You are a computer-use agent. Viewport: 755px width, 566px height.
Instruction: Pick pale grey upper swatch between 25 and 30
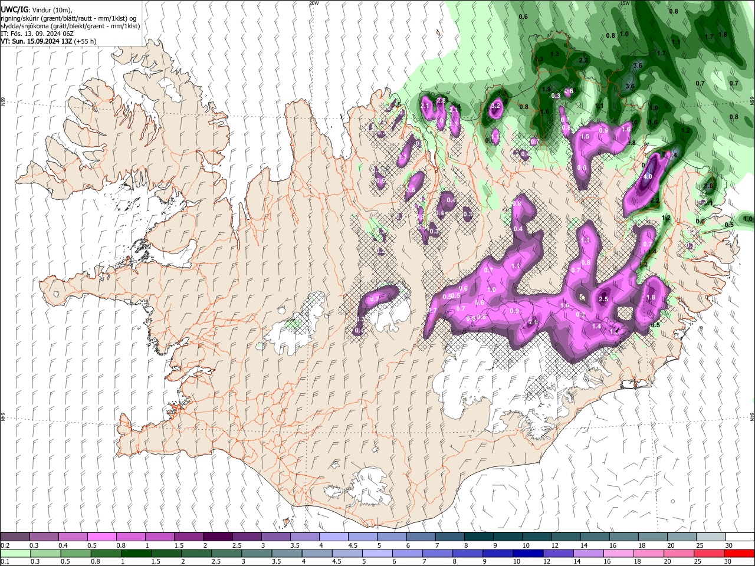tap(710, 537)
